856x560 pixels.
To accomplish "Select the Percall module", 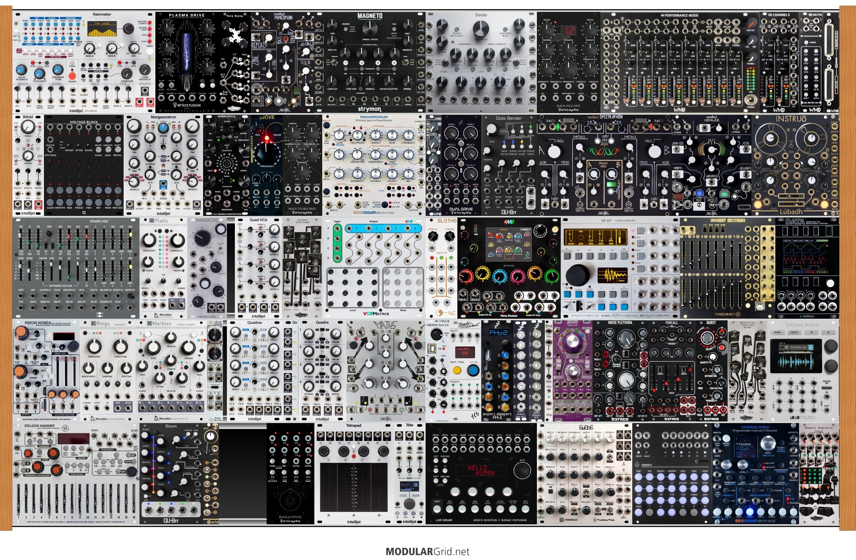I will 672,371.
